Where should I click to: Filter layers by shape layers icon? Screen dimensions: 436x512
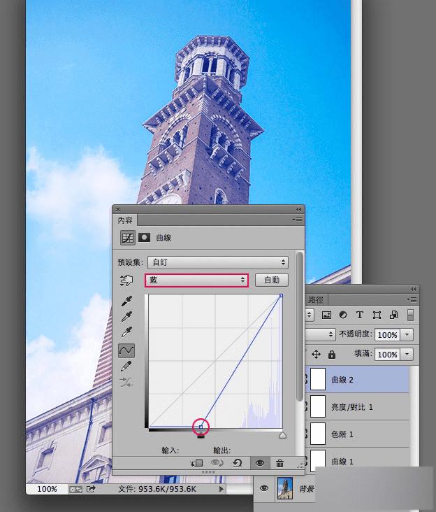[377, 315]
